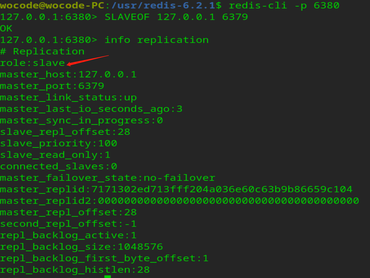This screenshot has height=278, width=370.
Task: Click the connected_slaves:0 line
Action: [59, 167]
